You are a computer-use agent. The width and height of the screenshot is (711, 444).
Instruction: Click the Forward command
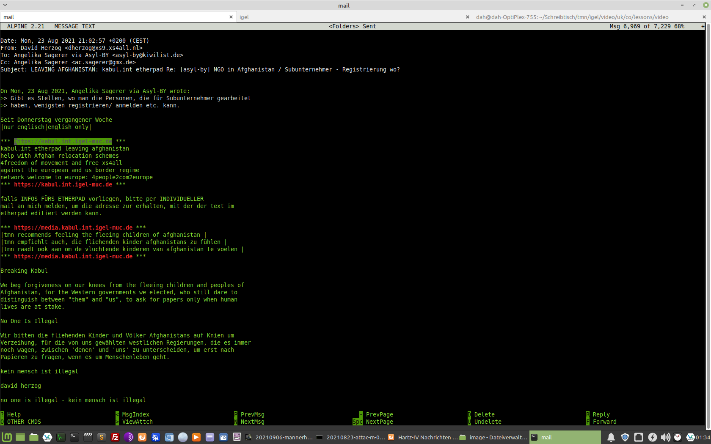[604, 422]
